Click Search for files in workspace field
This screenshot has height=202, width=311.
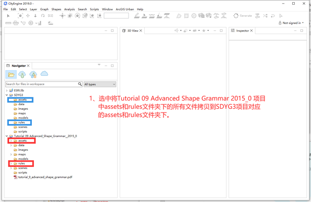pos(42,84)
